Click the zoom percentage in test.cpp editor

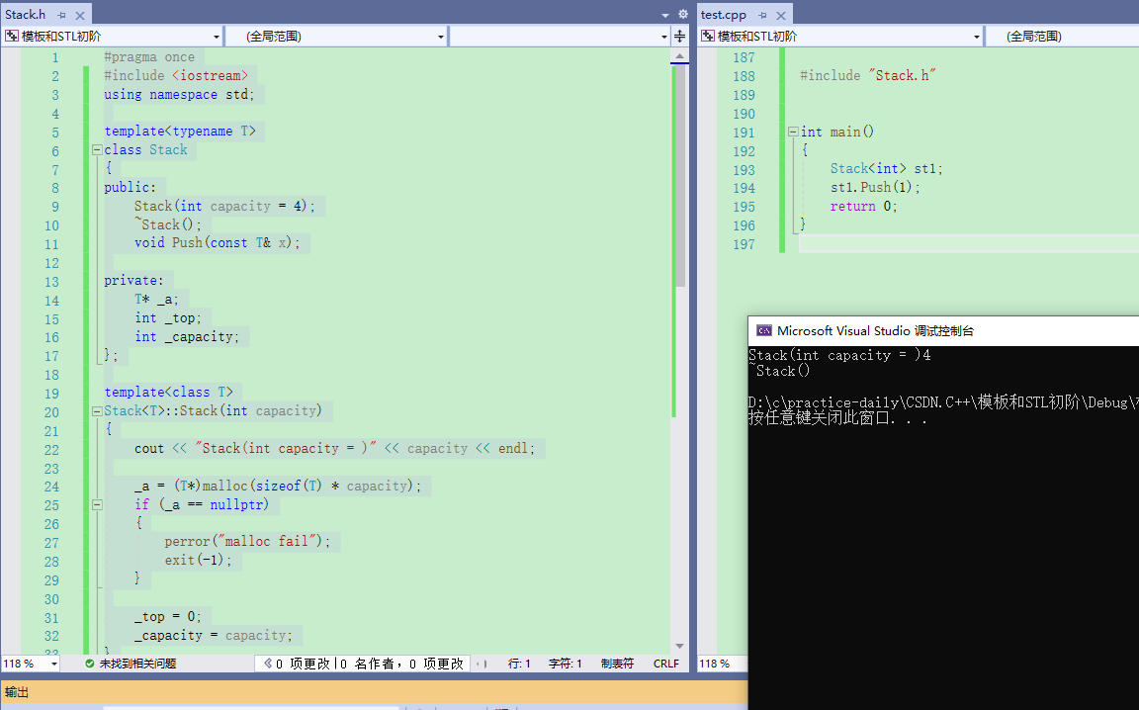[x=714, y=664]
